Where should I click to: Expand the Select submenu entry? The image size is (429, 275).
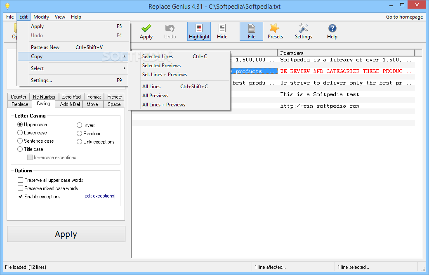coord(73,68)
